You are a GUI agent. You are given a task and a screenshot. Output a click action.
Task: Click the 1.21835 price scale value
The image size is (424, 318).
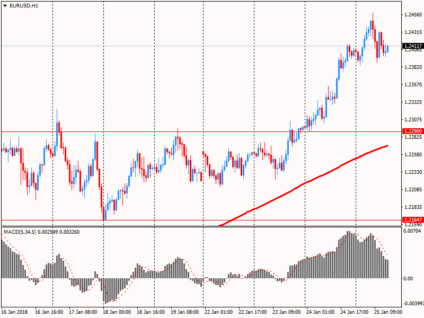tap(413, 207)
